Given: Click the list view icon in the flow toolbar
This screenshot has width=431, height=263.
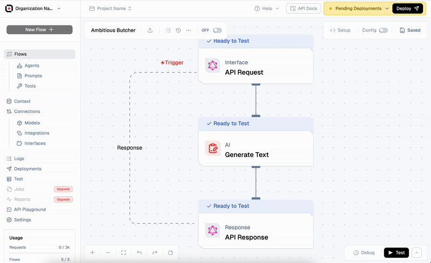Looking at the screenshot, I should coord(168,31).
